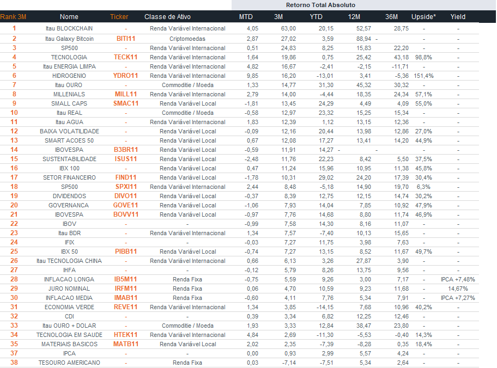The image size is (497, 368).
Task: Click the HIDROGENIO name cell
Action: coord(69,76)
